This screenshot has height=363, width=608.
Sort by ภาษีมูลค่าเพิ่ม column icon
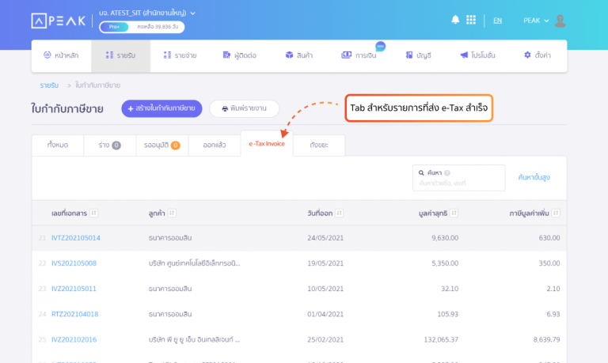point(556,213)
